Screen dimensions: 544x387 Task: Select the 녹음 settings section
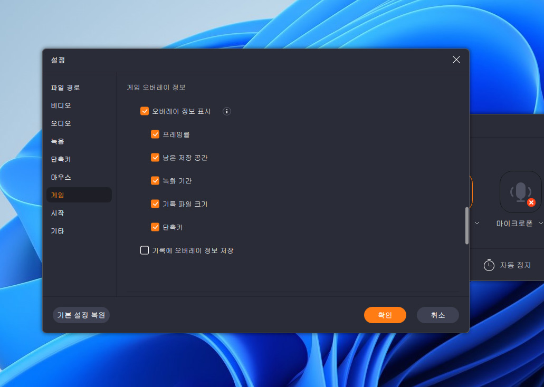[58, 141]
